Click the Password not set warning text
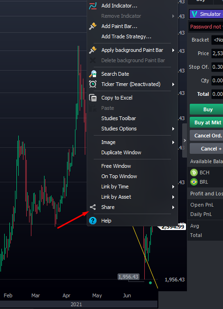 pyautogui.click(x=206, y=27)
